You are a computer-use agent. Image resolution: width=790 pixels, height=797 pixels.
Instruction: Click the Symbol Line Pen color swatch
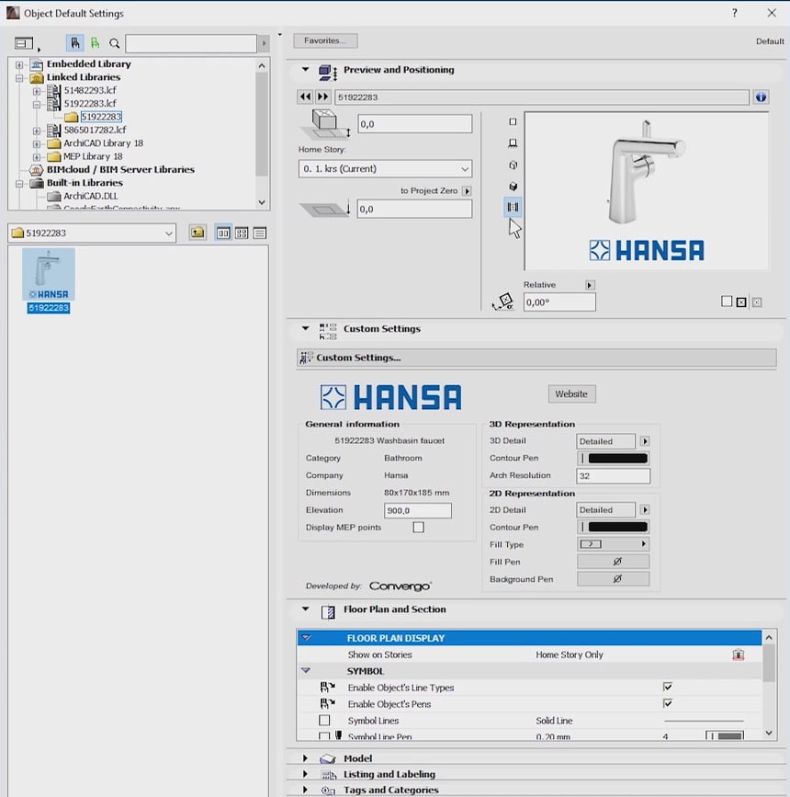(x=726, y=735)
